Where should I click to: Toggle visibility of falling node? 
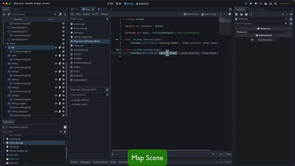pos(64,64)
